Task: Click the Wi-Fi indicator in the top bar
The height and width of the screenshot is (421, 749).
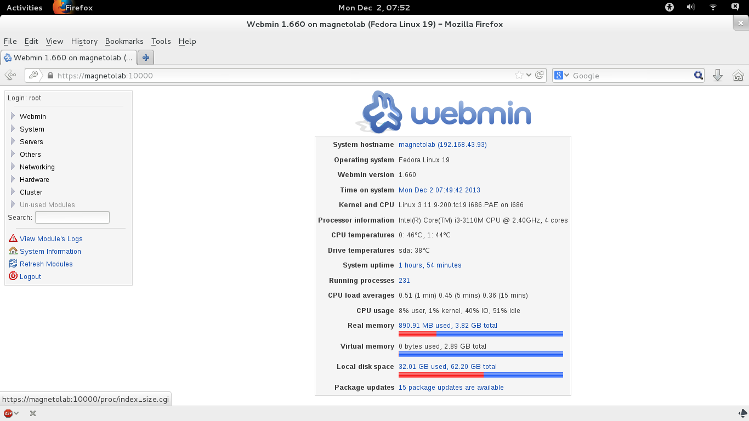Action: [x=712, y=7]
